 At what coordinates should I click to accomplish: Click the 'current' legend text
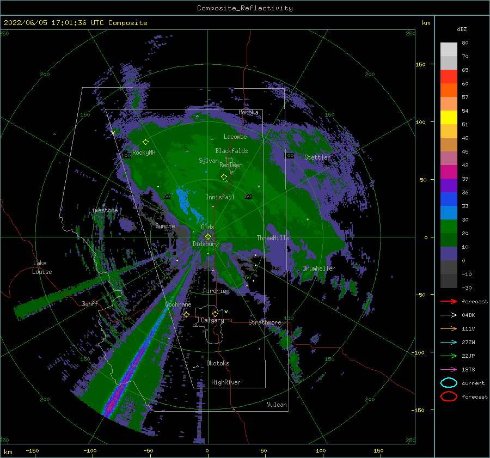click(473, 383)
